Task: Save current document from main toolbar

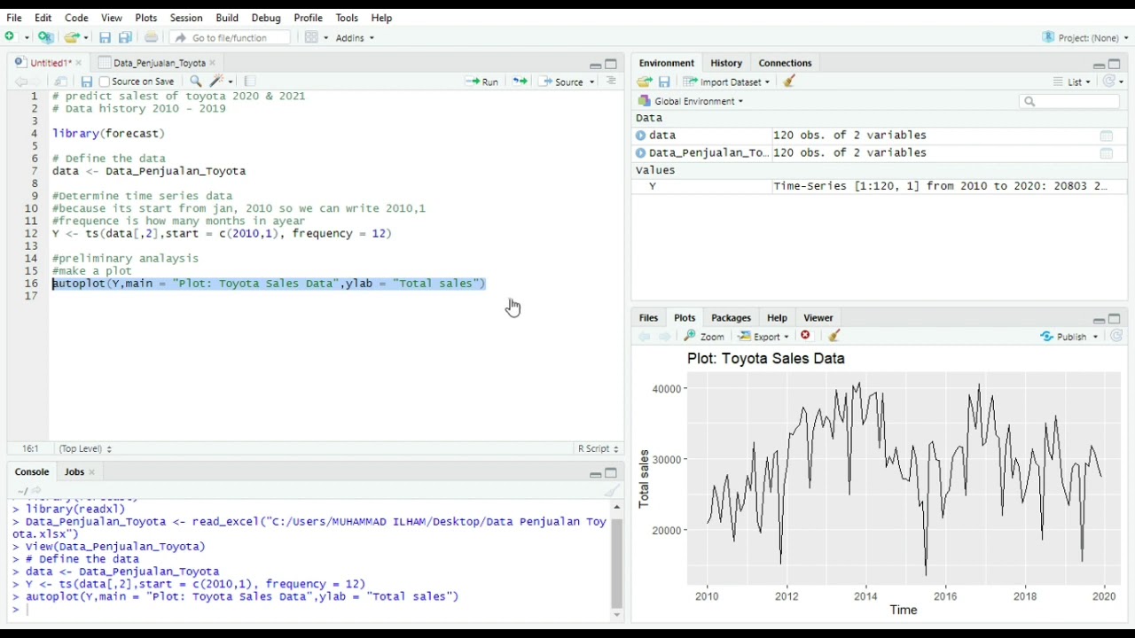Action: point(105,37)
